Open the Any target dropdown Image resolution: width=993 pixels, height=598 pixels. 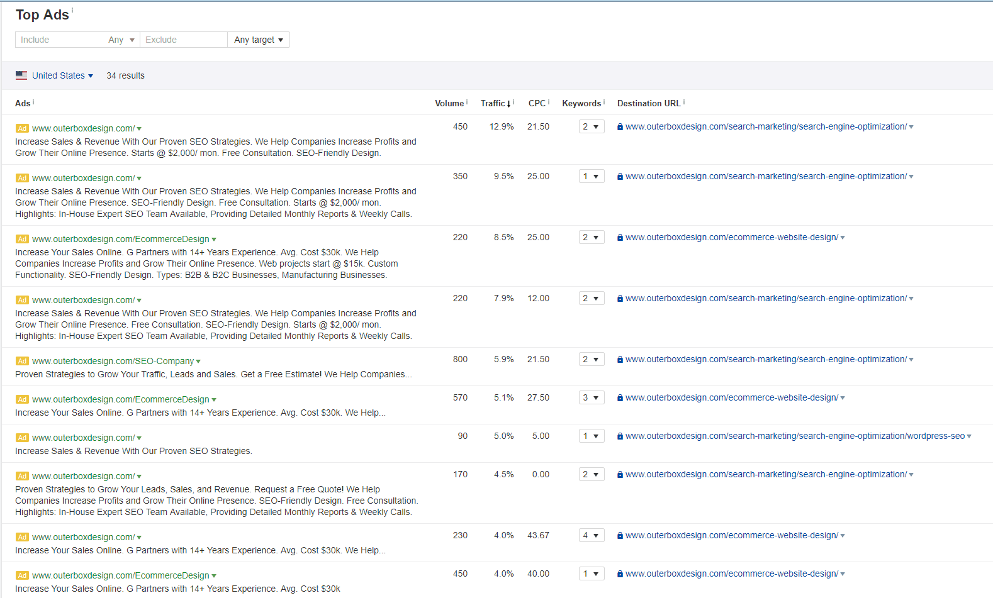click(259, 40)
